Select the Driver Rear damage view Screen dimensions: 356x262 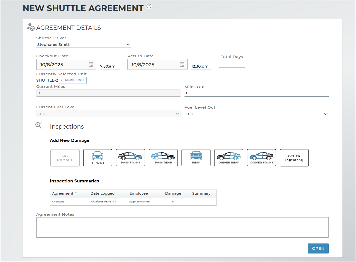[x=228, y=158]
